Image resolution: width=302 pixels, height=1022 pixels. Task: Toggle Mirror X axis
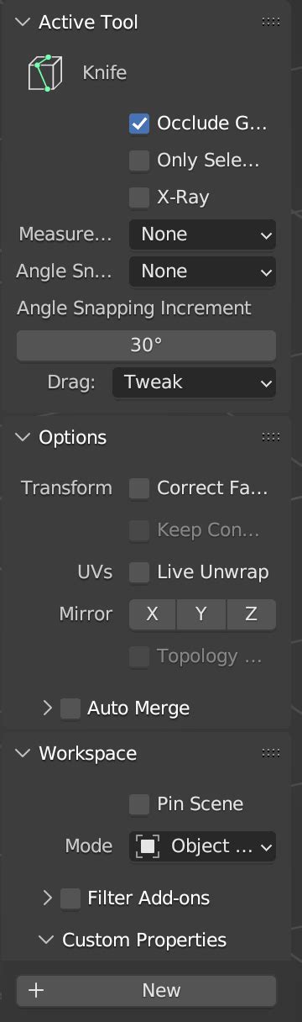[x=153, y=614]
